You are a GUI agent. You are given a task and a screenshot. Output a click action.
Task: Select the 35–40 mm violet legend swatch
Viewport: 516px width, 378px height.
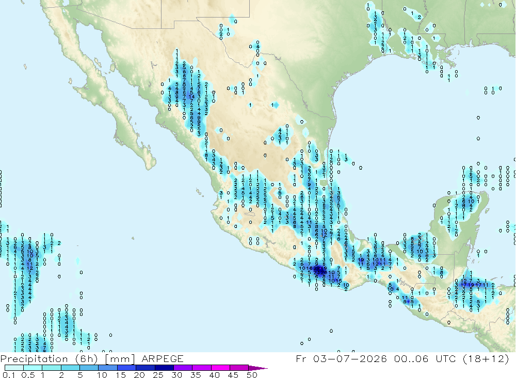pyautogui.click(x=202, y=368)
